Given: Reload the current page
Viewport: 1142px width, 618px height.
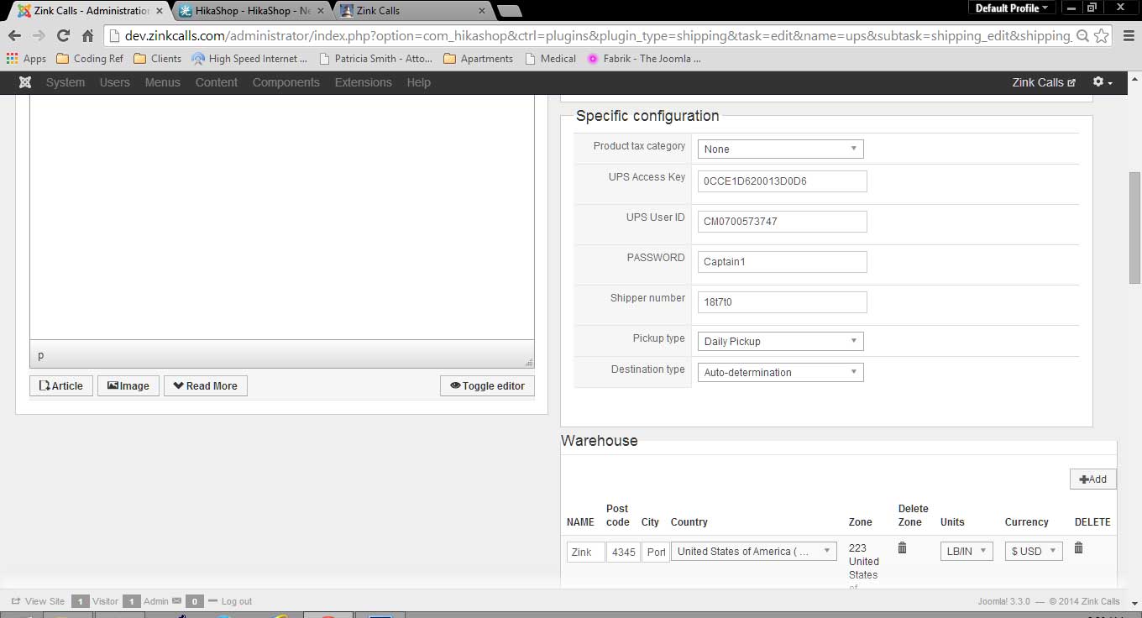Looking at the screenshot, I should 62,36.
